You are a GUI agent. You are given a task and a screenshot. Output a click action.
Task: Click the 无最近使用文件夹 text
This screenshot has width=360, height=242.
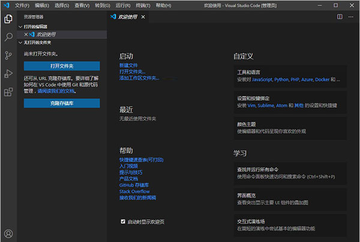(x=138, y=119)
